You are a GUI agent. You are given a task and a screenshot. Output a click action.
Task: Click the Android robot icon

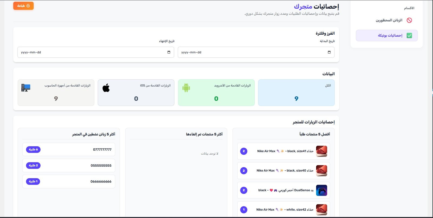point(186,88)
